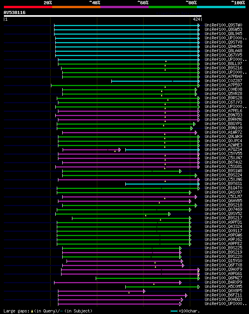Select the UniRef100_Q6PNZ7 label
Viewport: 249px width, 314px height.
[x=223, y=278]
